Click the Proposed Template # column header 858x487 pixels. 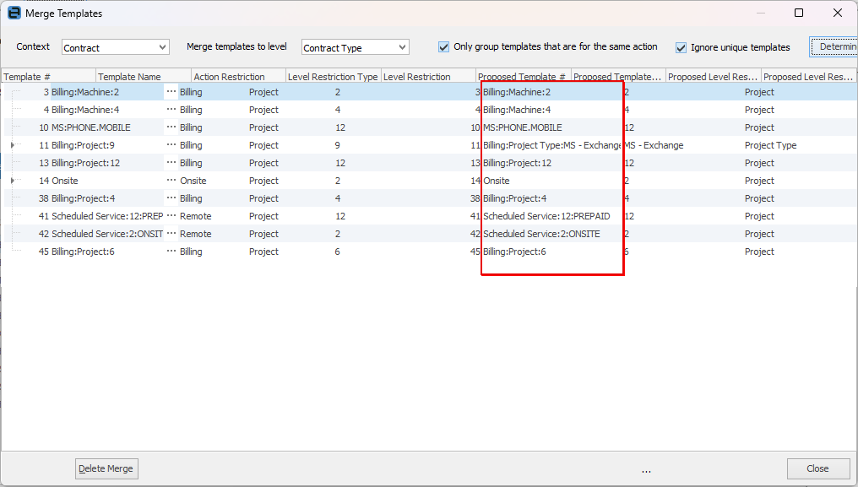[523, 77]
